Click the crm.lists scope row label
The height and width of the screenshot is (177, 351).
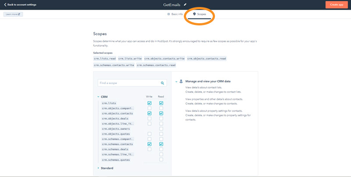109,103
